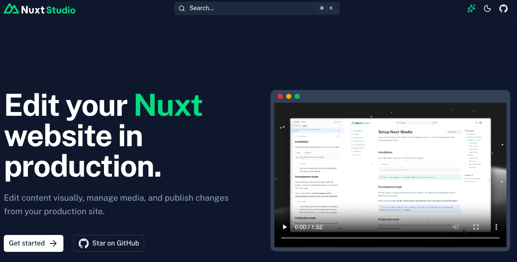The width and height of the screenshot is (517, 262).
Task: Open the AI sparkles icon in navbar
Action: [x=471, y=8]
